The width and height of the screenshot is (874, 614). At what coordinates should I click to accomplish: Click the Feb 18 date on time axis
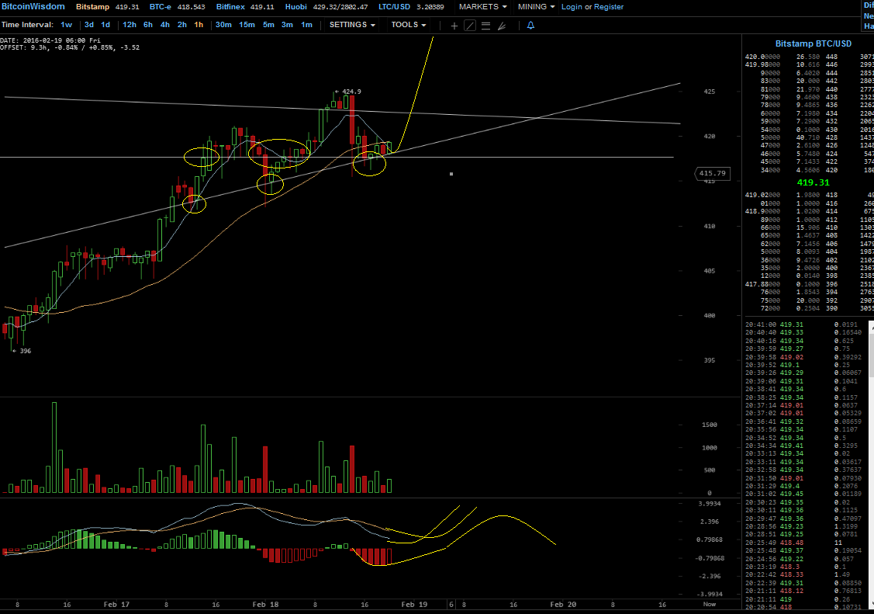(265, 605)
